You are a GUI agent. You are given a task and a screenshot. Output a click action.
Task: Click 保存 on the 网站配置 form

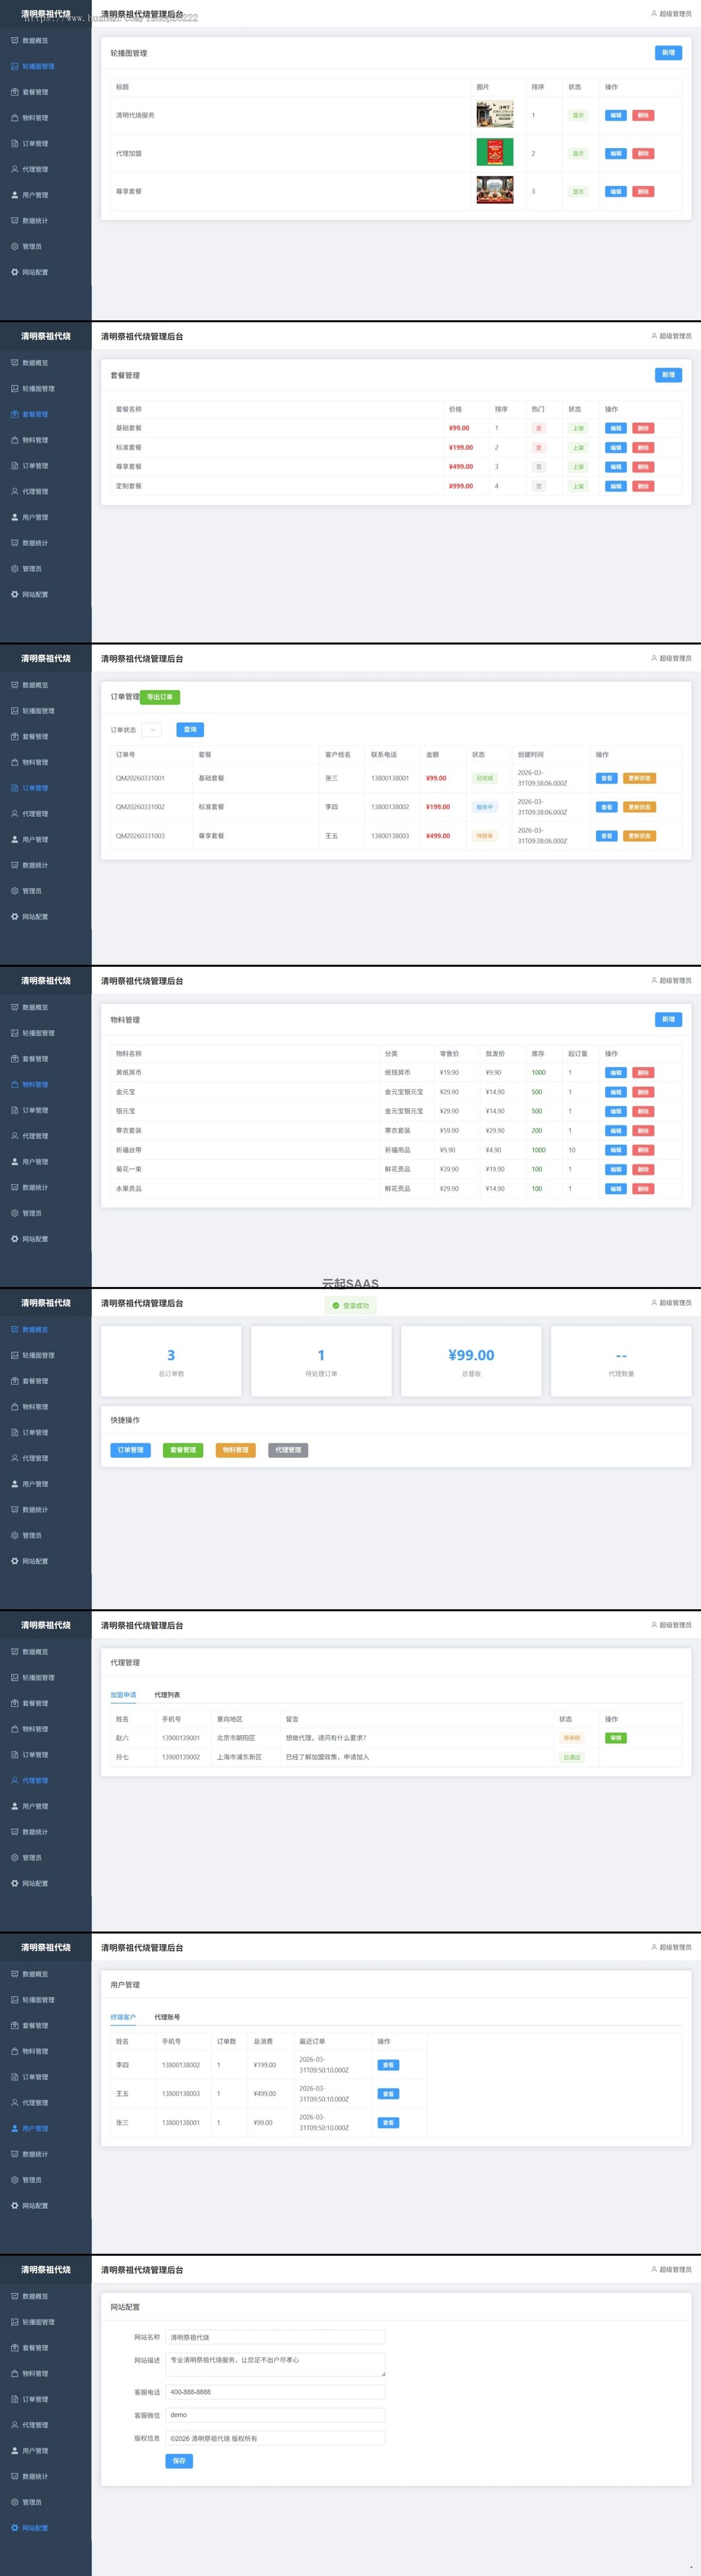click(x=179, y=2461)
